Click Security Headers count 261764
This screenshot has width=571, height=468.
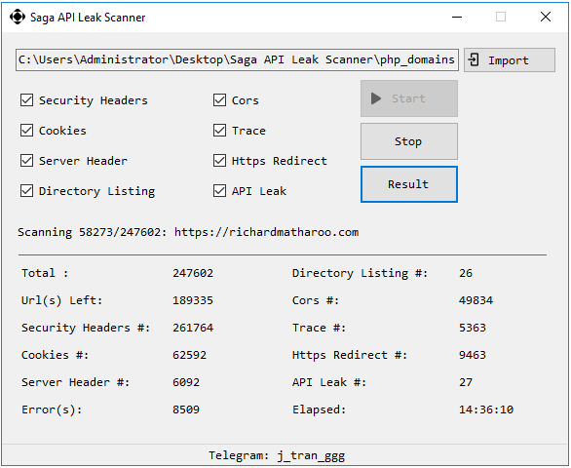click(x=193, y=328)
